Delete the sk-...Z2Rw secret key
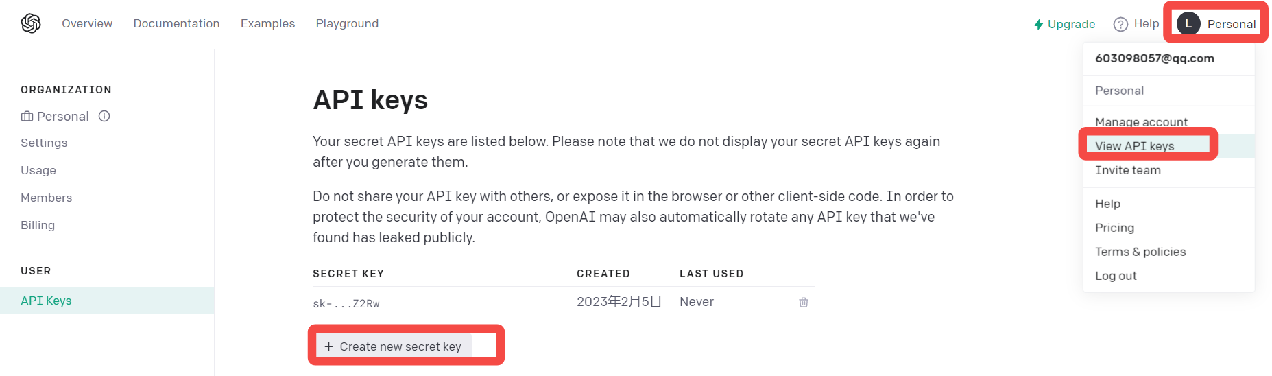This screenshot has height=376, width=1272. 804,302
